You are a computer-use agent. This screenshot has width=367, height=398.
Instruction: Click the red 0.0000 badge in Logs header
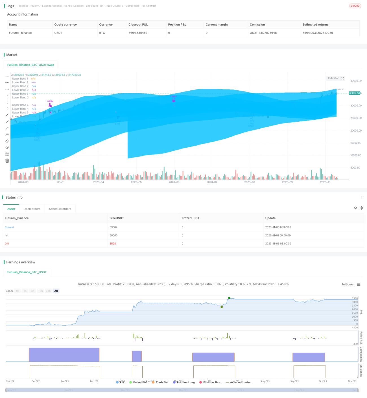tap(355, 6)
